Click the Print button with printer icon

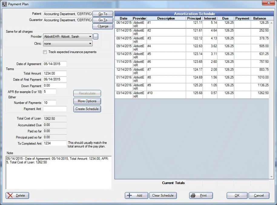point(201,195)
